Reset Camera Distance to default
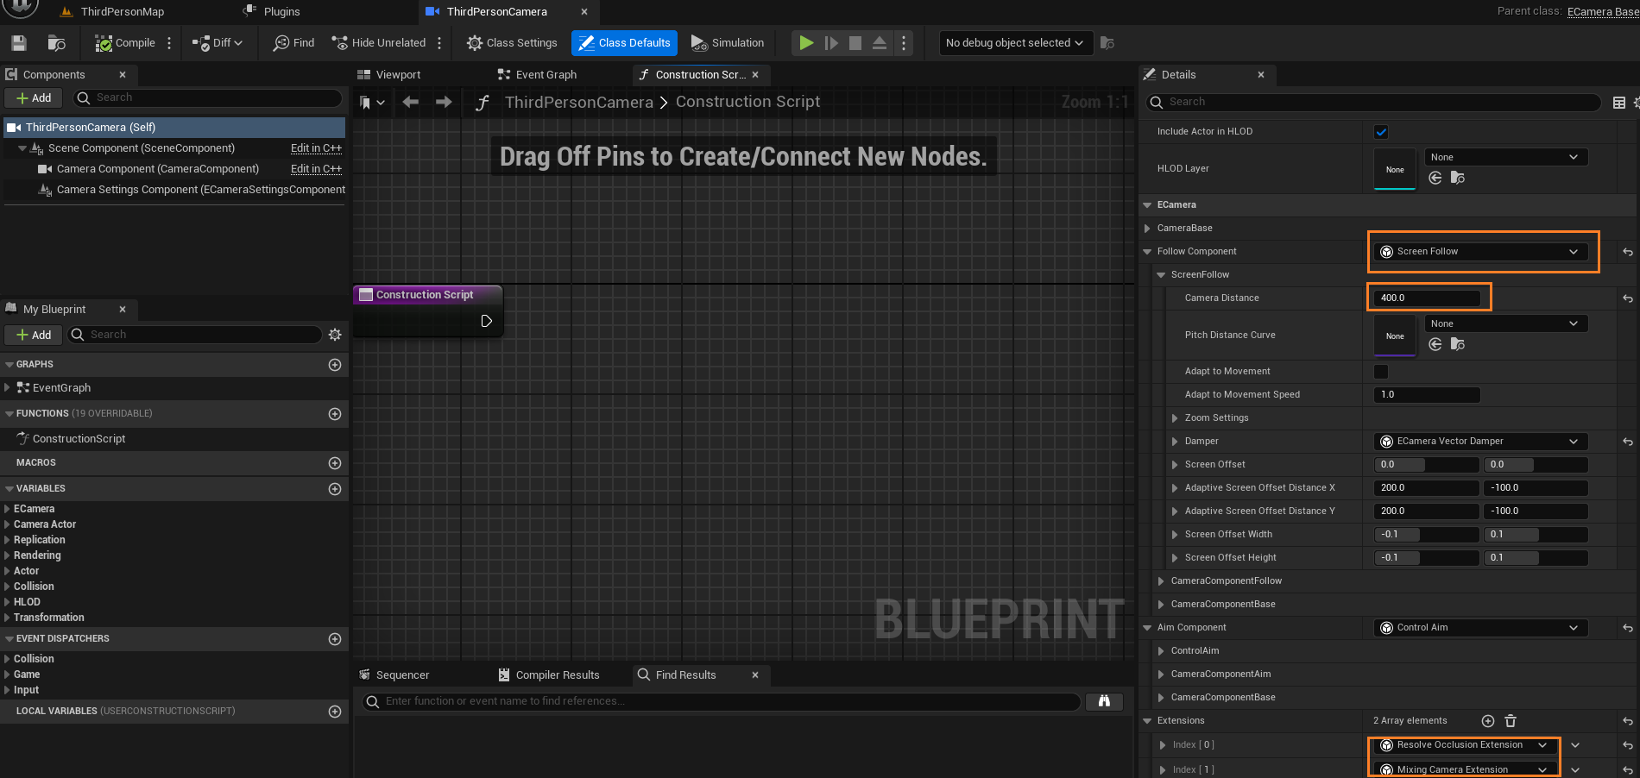Viewport: 1640px width, 778px height. point(1627,298)
